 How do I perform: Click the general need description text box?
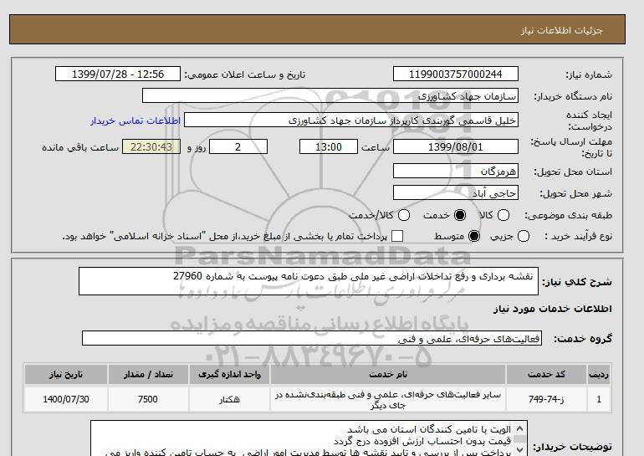(x=309, y=281)
